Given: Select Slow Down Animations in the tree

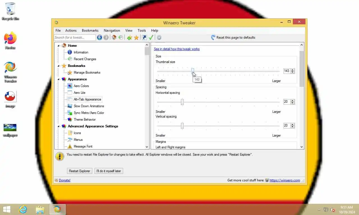Looking at the screenshot, I should point(89,106).
